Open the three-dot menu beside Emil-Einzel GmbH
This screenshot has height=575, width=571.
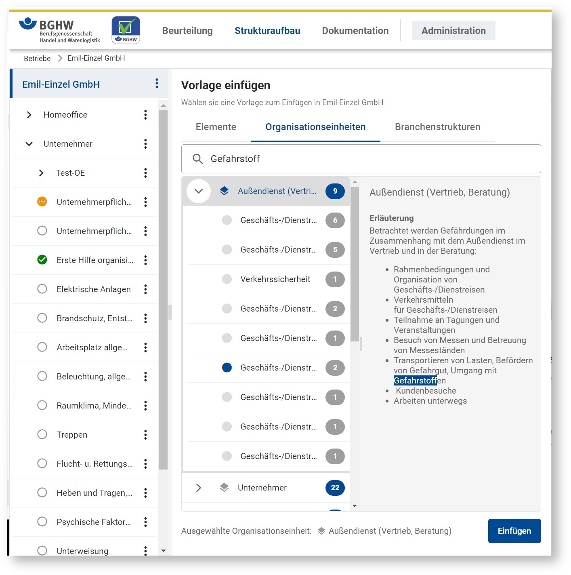click(157, 84)
